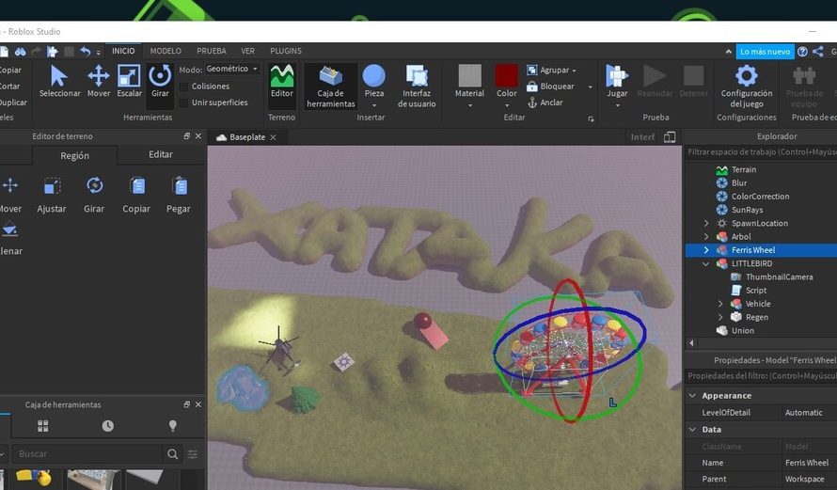Open the help question mark icon

pyautogui.click(x=802, y=51)
